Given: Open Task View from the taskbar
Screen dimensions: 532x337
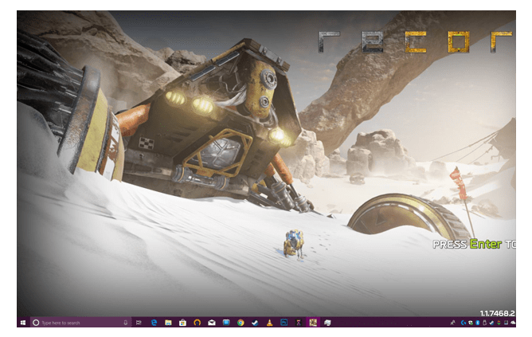Looking at the screenshot, I should [x=139, y=323].
